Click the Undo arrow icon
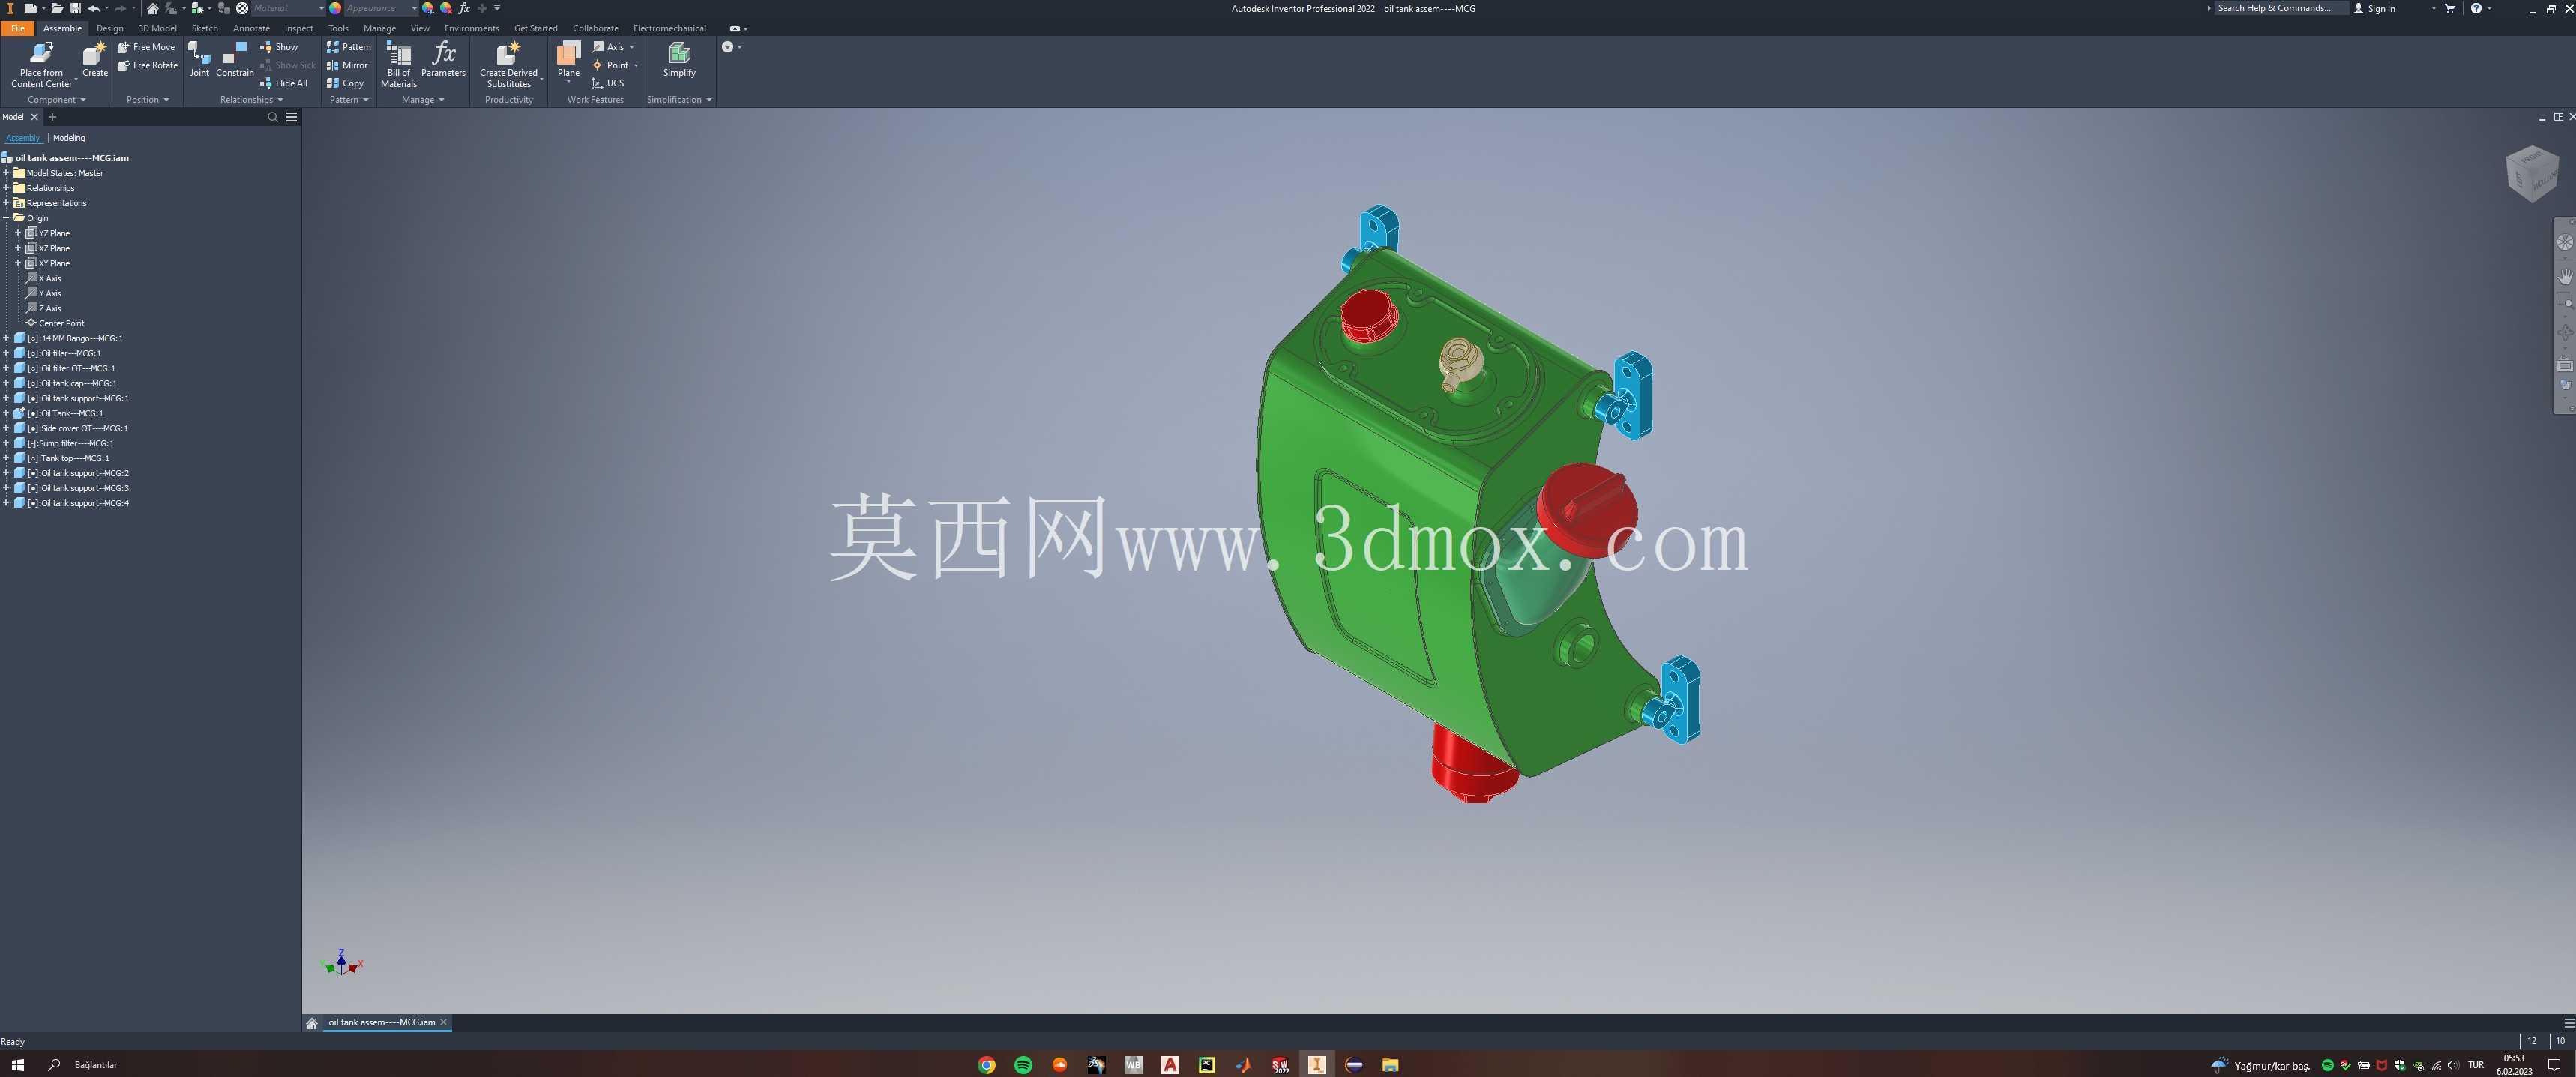This screenshot has width=2576, height=1077. (94, 8)
